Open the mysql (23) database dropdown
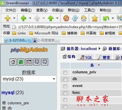Screen dimensions: 122x110 29,79
